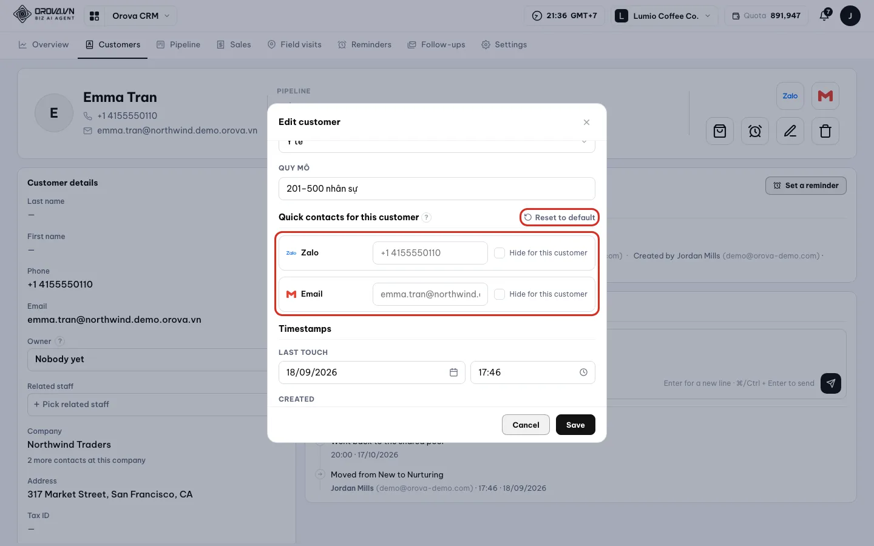Click the pencil edit customer icon
Viewport: 874px width, 546px height.
[x=790, y=131]
